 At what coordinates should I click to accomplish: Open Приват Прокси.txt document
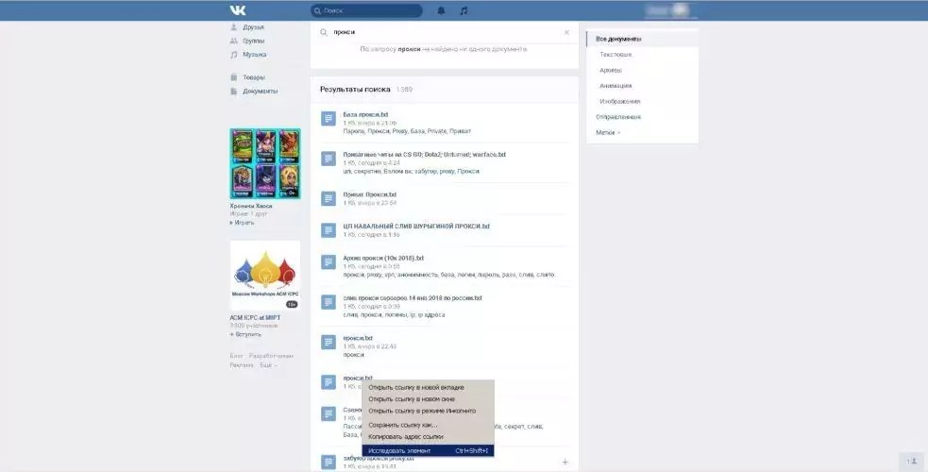point(369,194)
